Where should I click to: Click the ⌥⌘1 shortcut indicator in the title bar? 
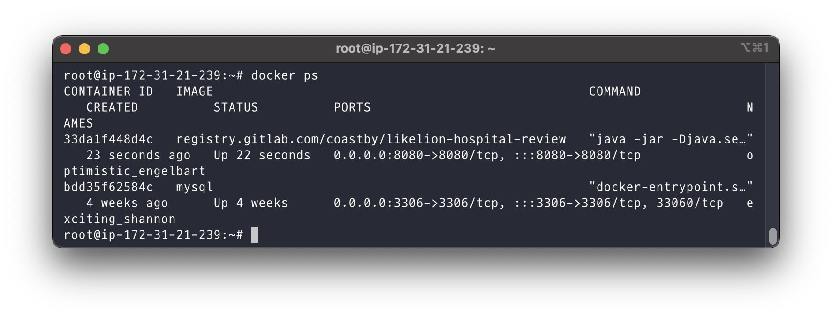point(754,47)
